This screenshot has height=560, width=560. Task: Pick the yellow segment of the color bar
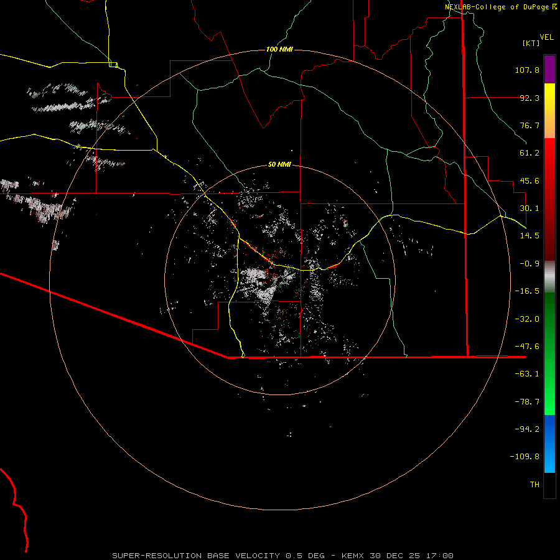click(549, 111)
